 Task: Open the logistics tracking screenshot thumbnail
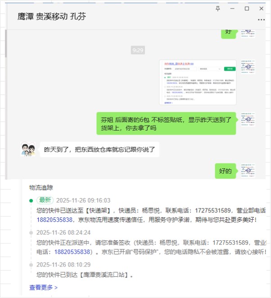point(198,82)
